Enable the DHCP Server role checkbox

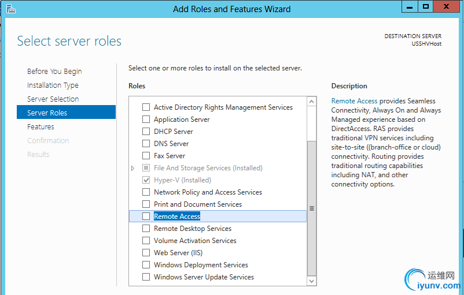click(146, 132)
